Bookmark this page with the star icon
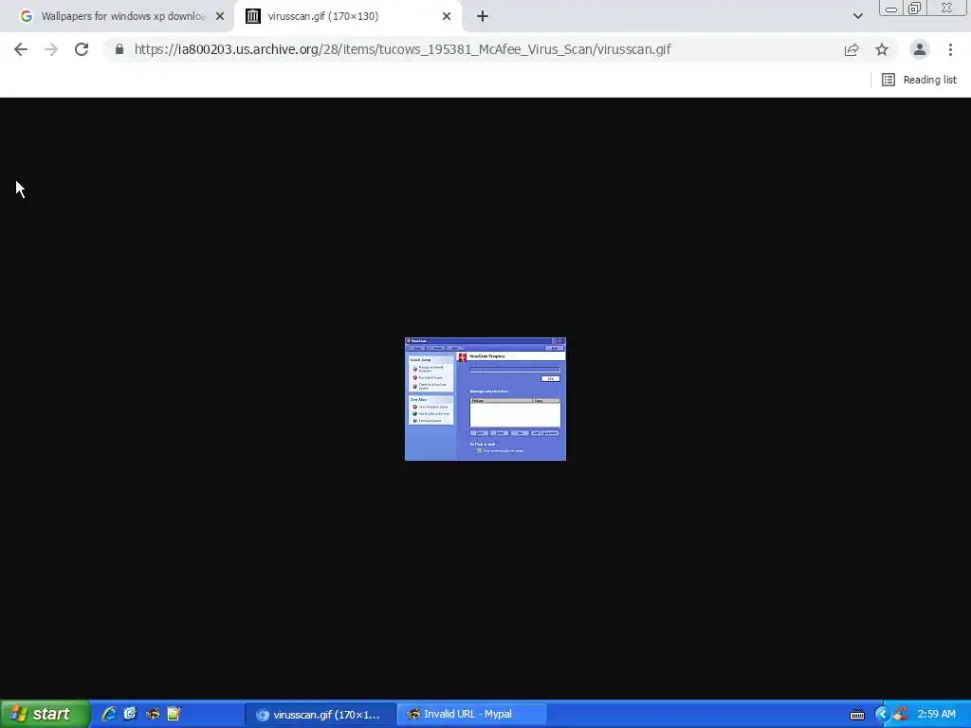Screen dimensions: 971x728 pyautogui.click(x=882, y=49)
